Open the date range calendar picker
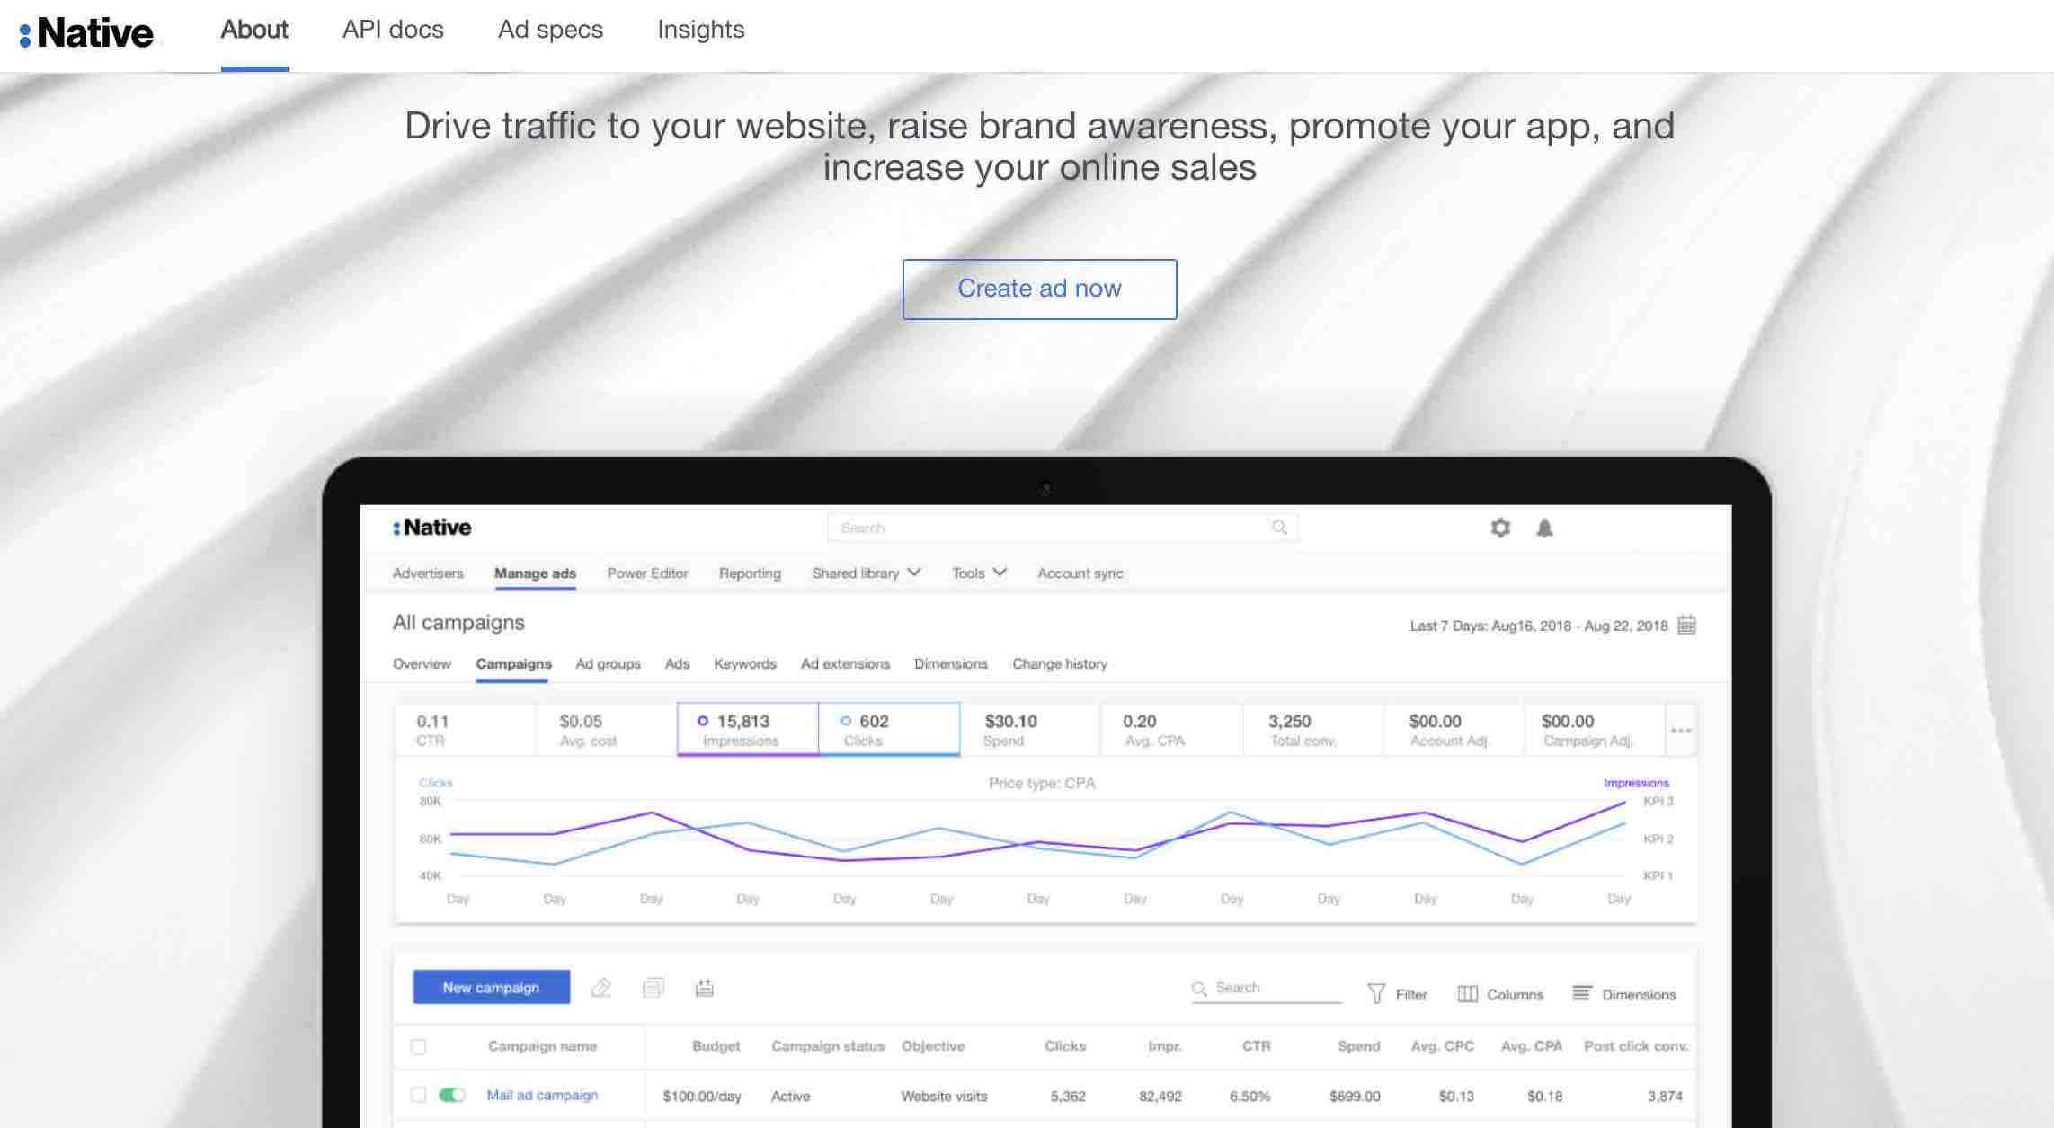 click(1687, 626)
